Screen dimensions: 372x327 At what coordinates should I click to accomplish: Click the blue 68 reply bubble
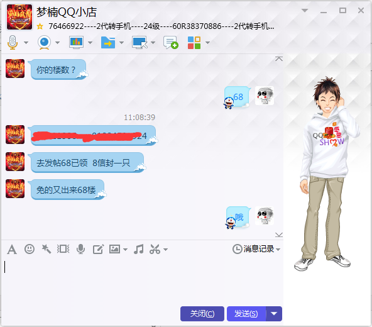click(238, 97)
